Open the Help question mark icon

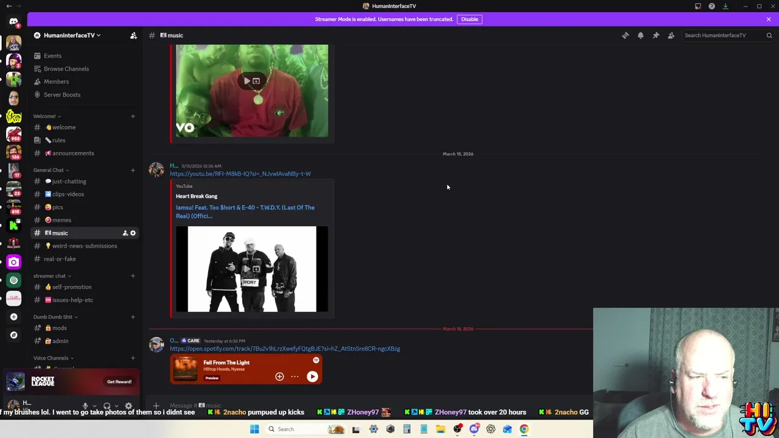pos(711,6)
